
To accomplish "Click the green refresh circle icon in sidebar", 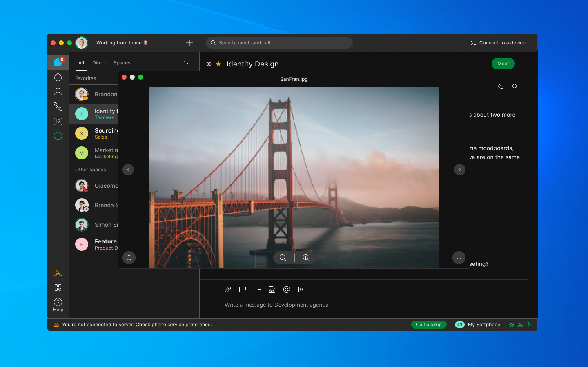I will pyautogui.click(x=58, y=136).
